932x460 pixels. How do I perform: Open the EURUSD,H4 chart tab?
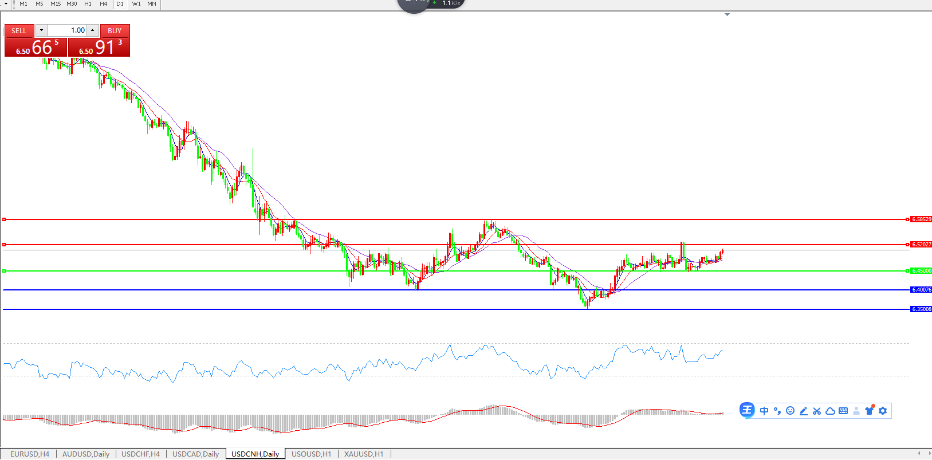coord(30,454)
